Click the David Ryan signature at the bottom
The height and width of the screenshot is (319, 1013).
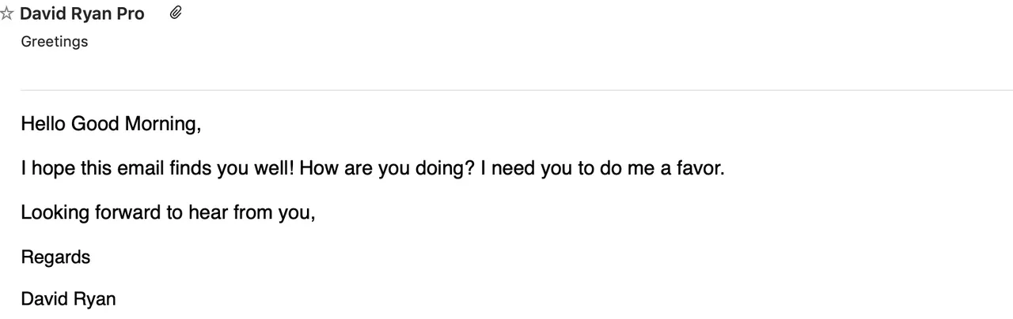point(68,300)
